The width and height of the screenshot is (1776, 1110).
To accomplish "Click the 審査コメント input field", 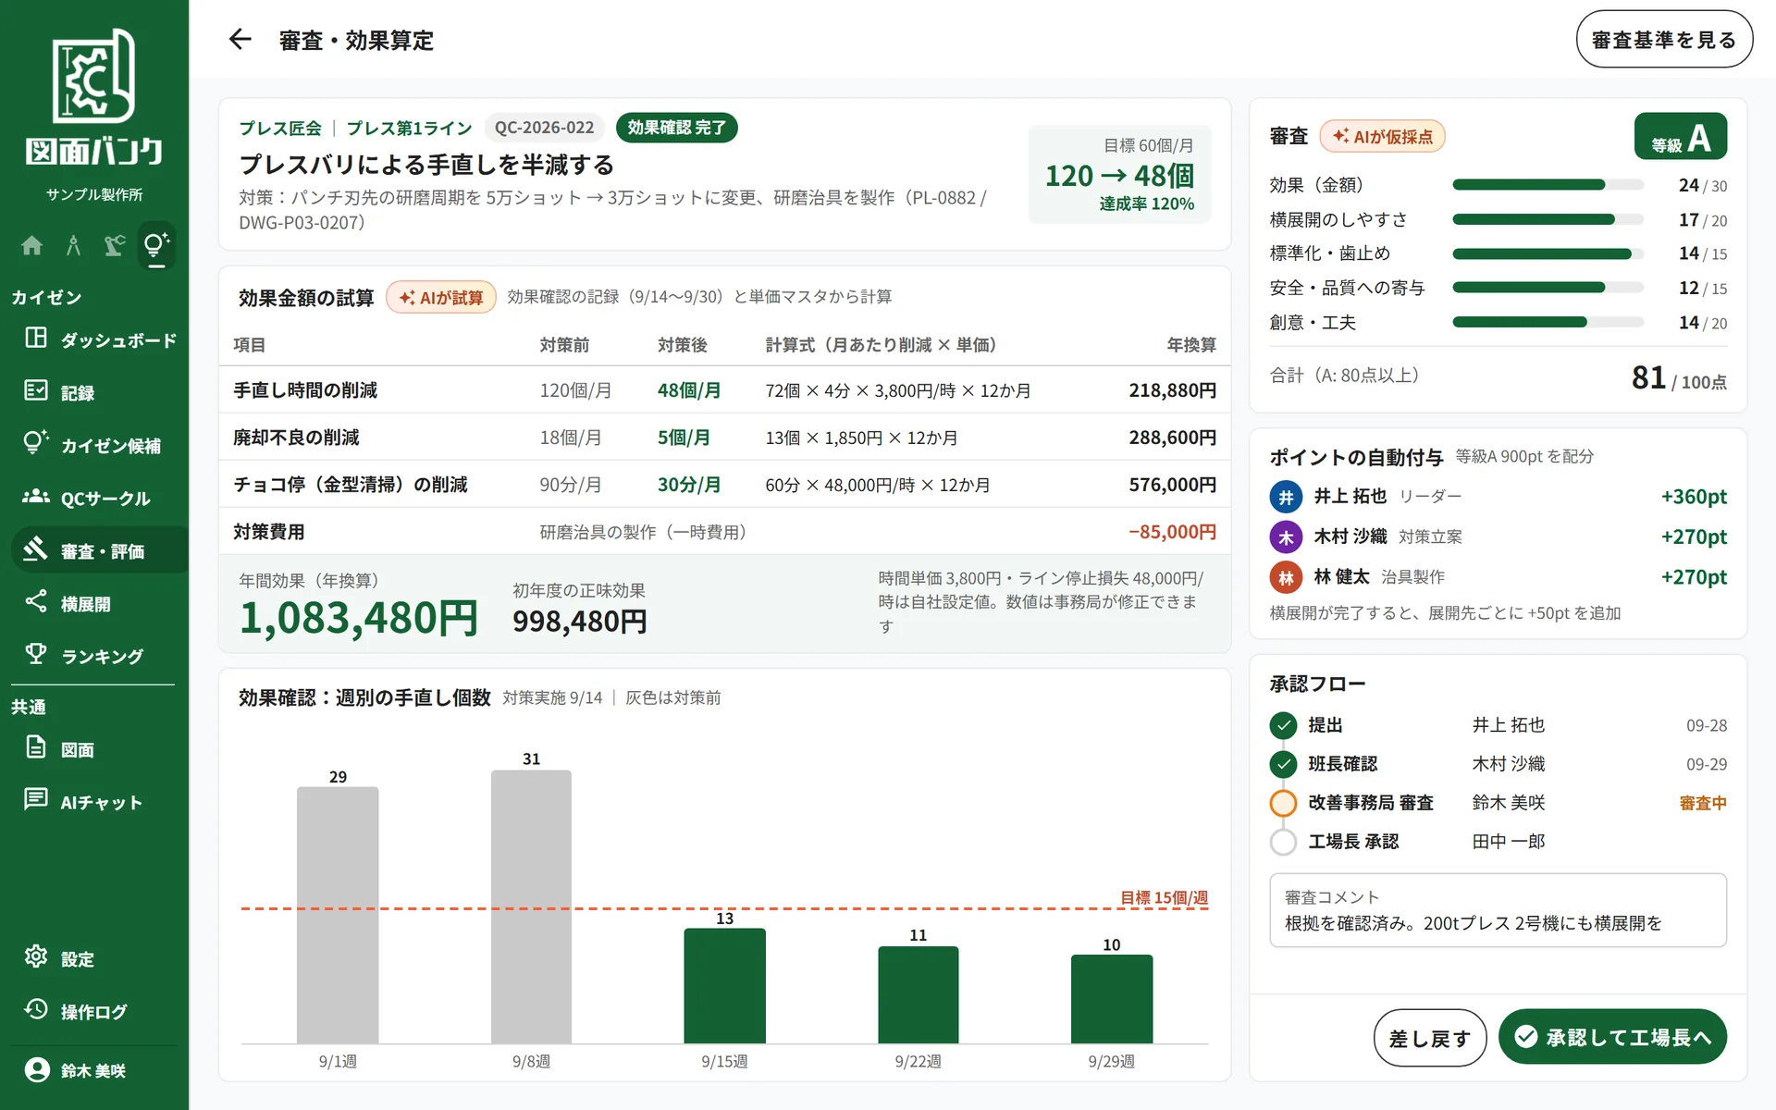I will point(1498,910).
